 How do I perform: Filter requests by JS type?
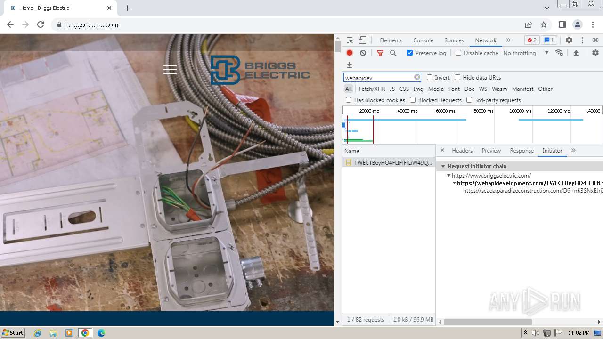pyautogui.click(x=392, y=89)
